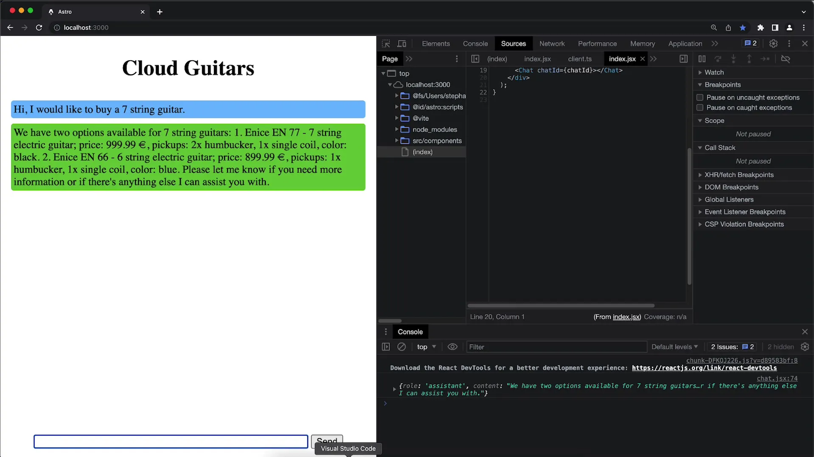This screenshot has width=814, height=457.
Task: Open the console drawer three-dot menu
Action: (x=386, y=332)
